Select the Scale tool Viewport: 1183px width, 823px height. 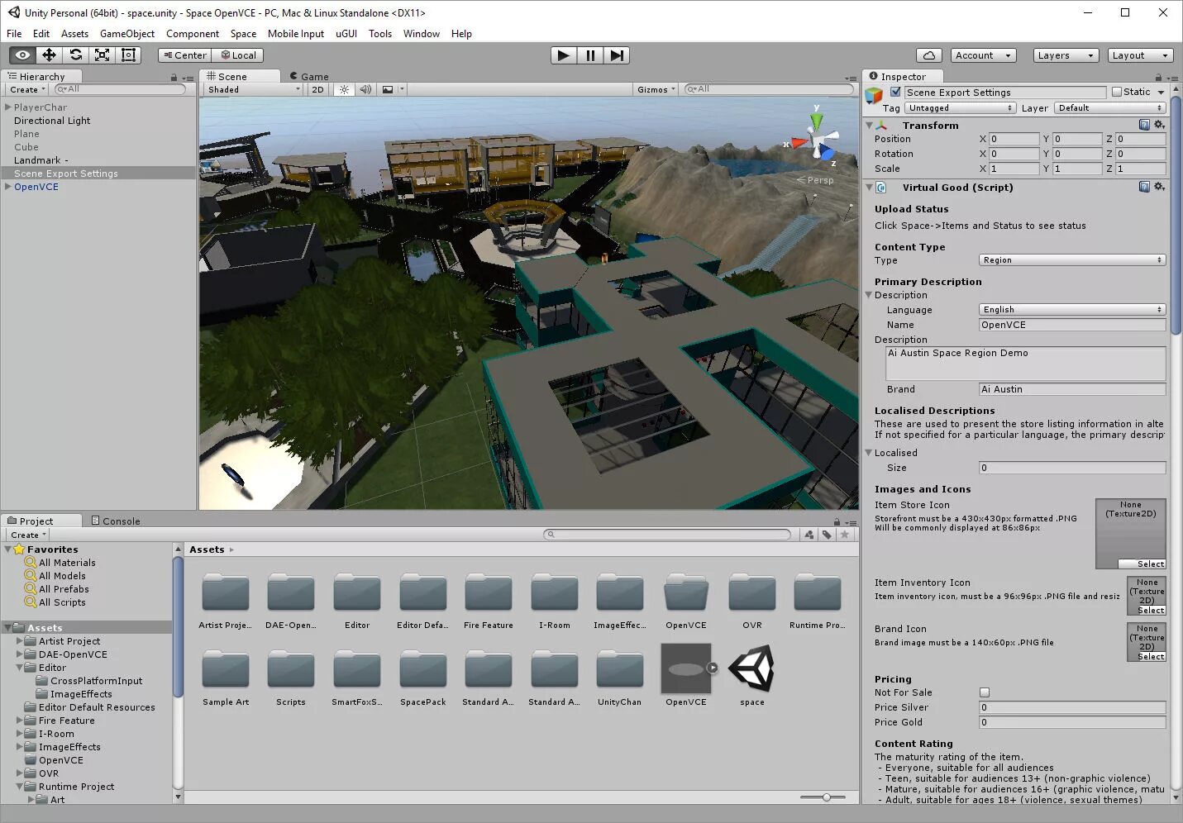coord(102,55)
